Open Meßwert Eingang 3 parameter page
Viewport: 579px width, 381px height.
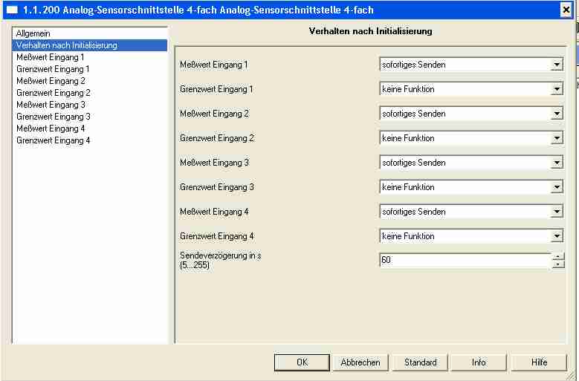click(x=50, y=105)
